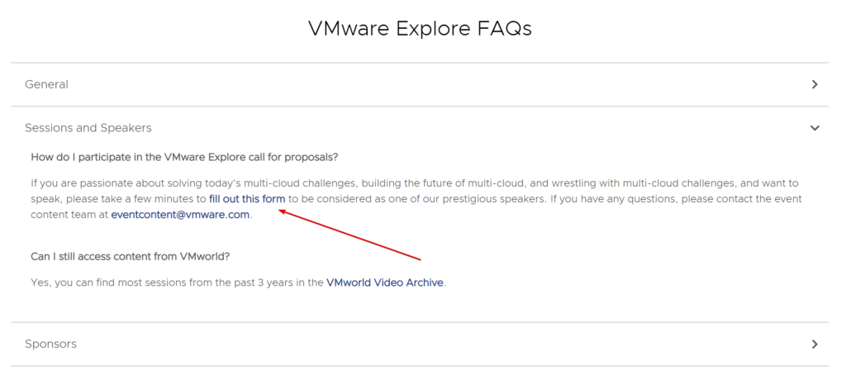Open the "fill out this form" link
846x370 pixels.
point(247,199)
